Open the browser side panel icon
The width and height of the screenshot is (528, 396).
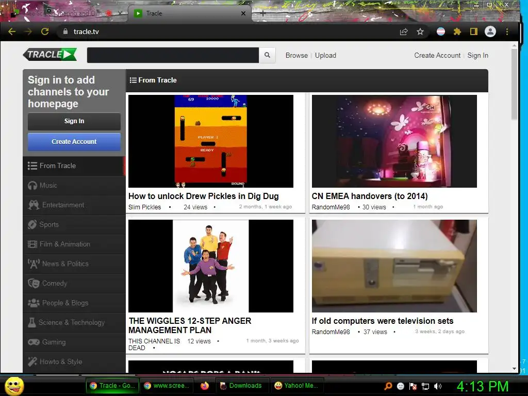pos(473,31)
